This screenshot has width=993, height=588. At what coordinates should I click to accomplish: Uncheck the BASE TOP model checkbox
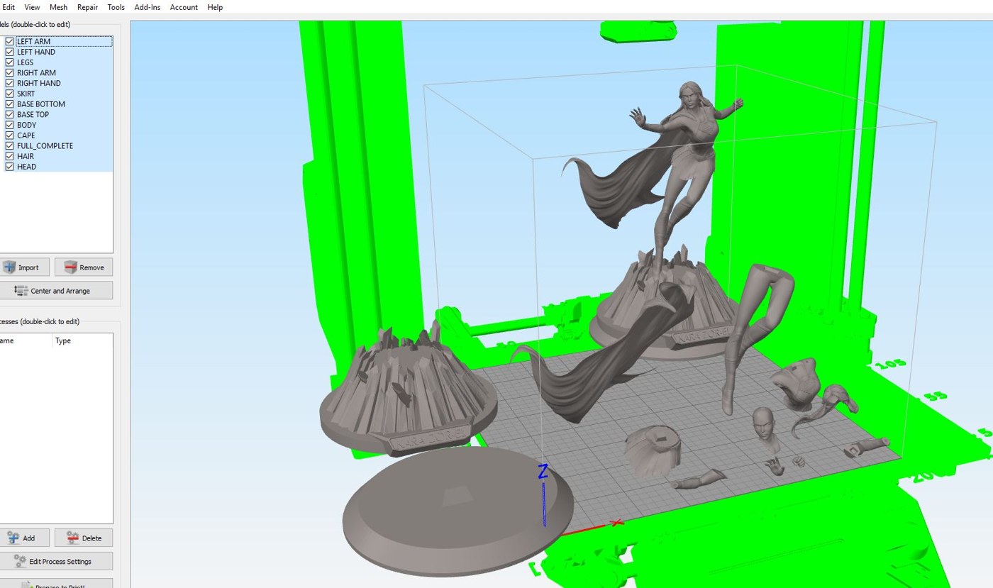click(9, 114)
